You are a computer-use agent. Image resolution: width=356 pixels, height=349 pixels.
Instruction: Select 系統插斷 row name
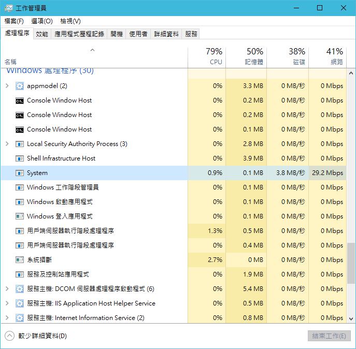coord(39,260)
